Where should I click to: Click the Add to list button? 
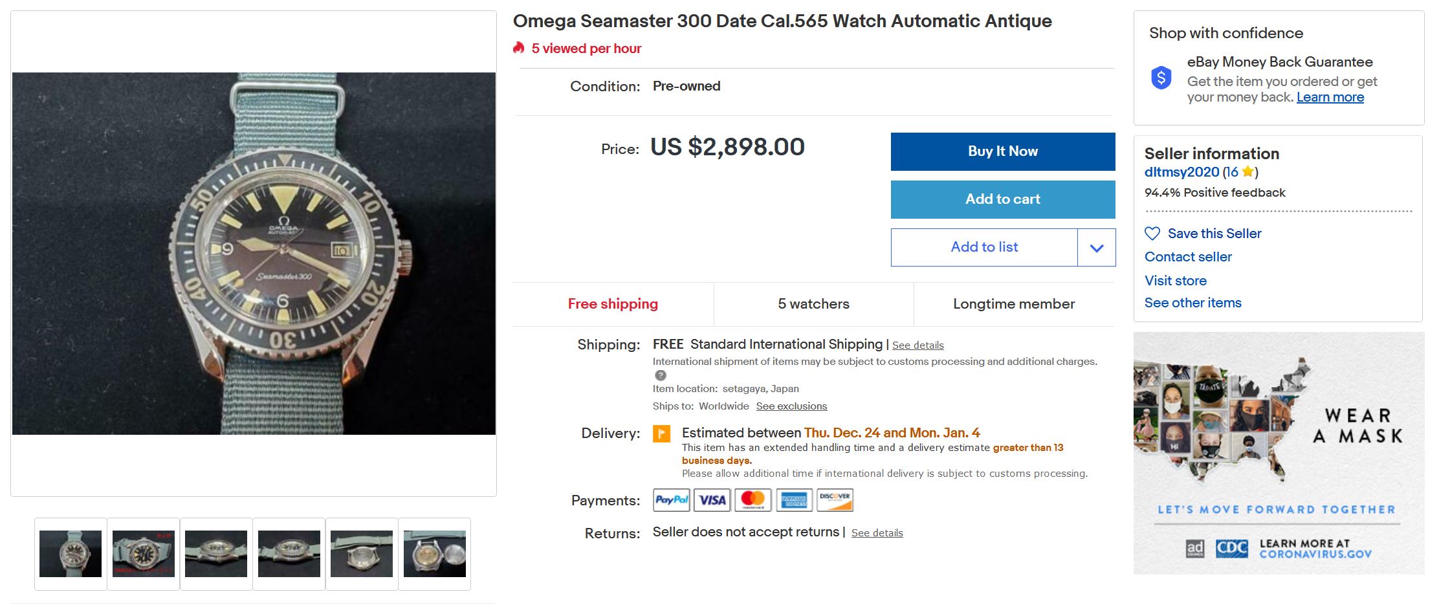pyautogui.click(x=984, y=247)
